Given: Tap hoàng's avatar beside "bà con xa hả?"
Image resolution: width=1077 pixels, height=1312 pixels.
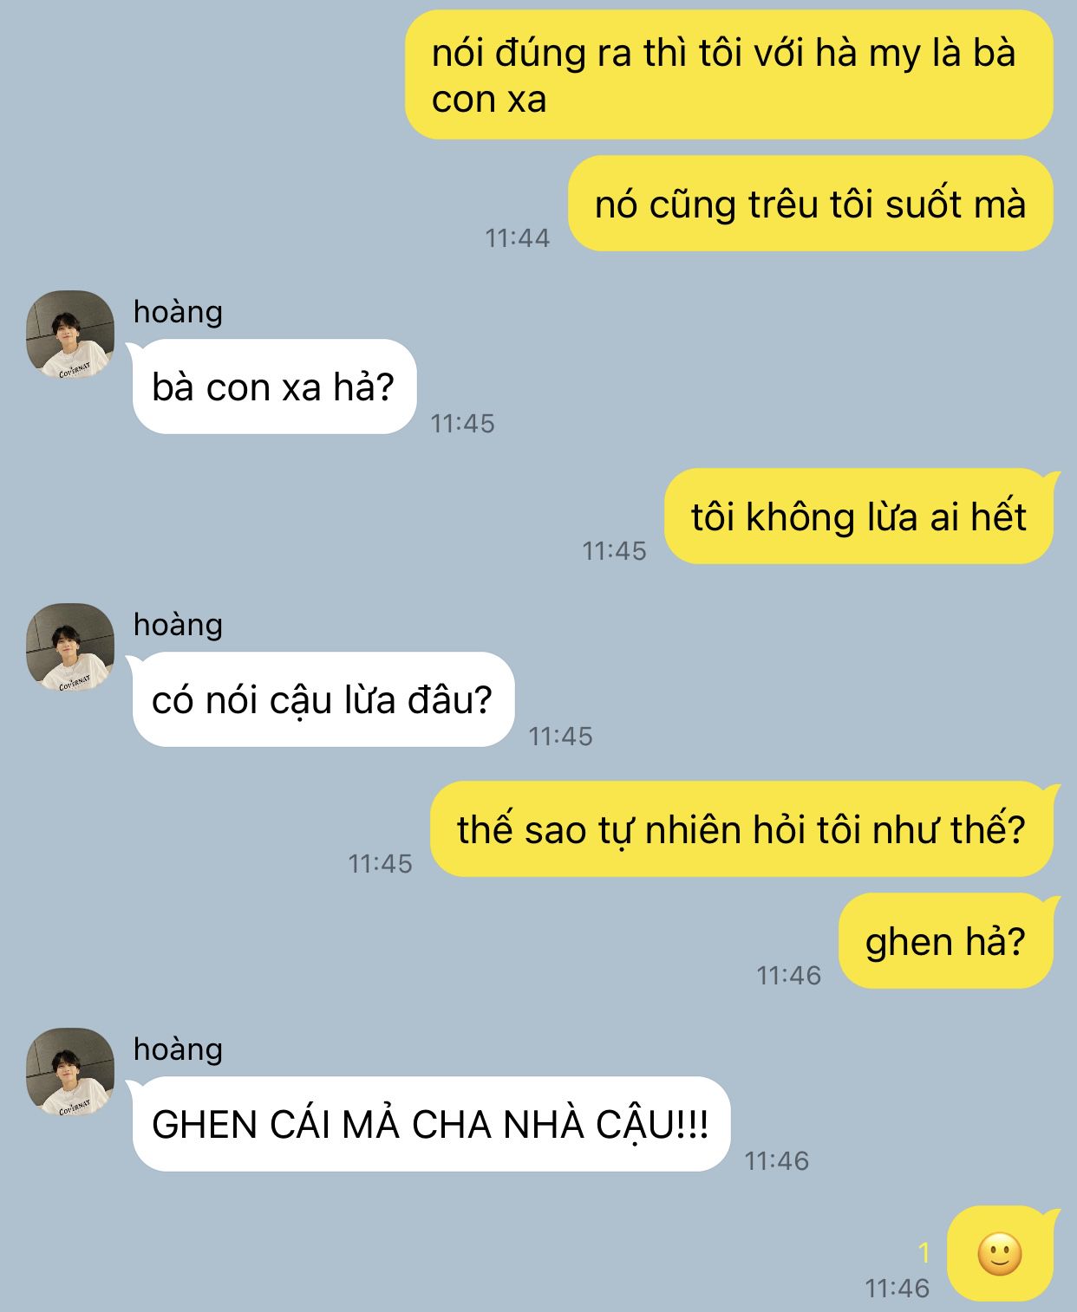Looking at the screenshot, I should click(70, 334).
